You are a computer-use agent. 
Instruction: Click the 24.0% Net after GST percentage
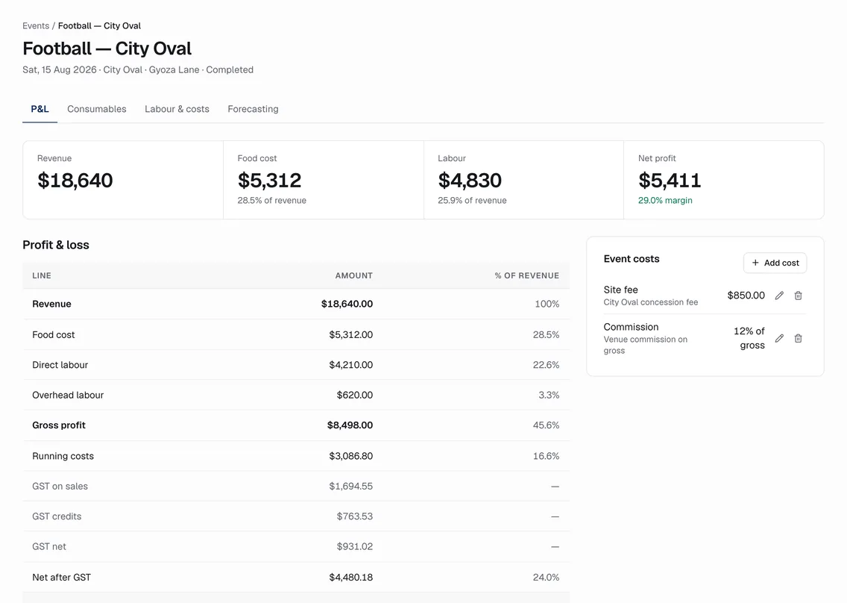click(546, 577)
